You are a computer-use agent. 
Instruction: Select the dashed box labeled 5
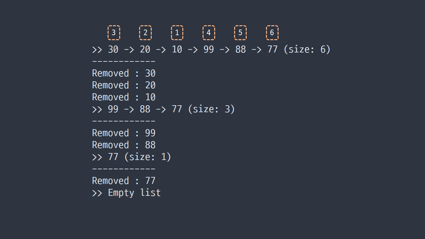point(240,33)
